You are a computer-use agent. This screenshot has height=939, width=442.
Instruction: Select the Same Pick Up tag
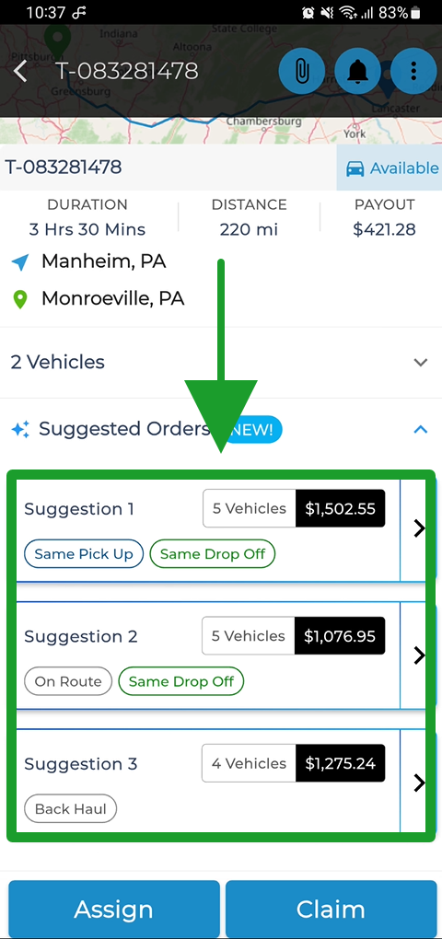[84, 554]
